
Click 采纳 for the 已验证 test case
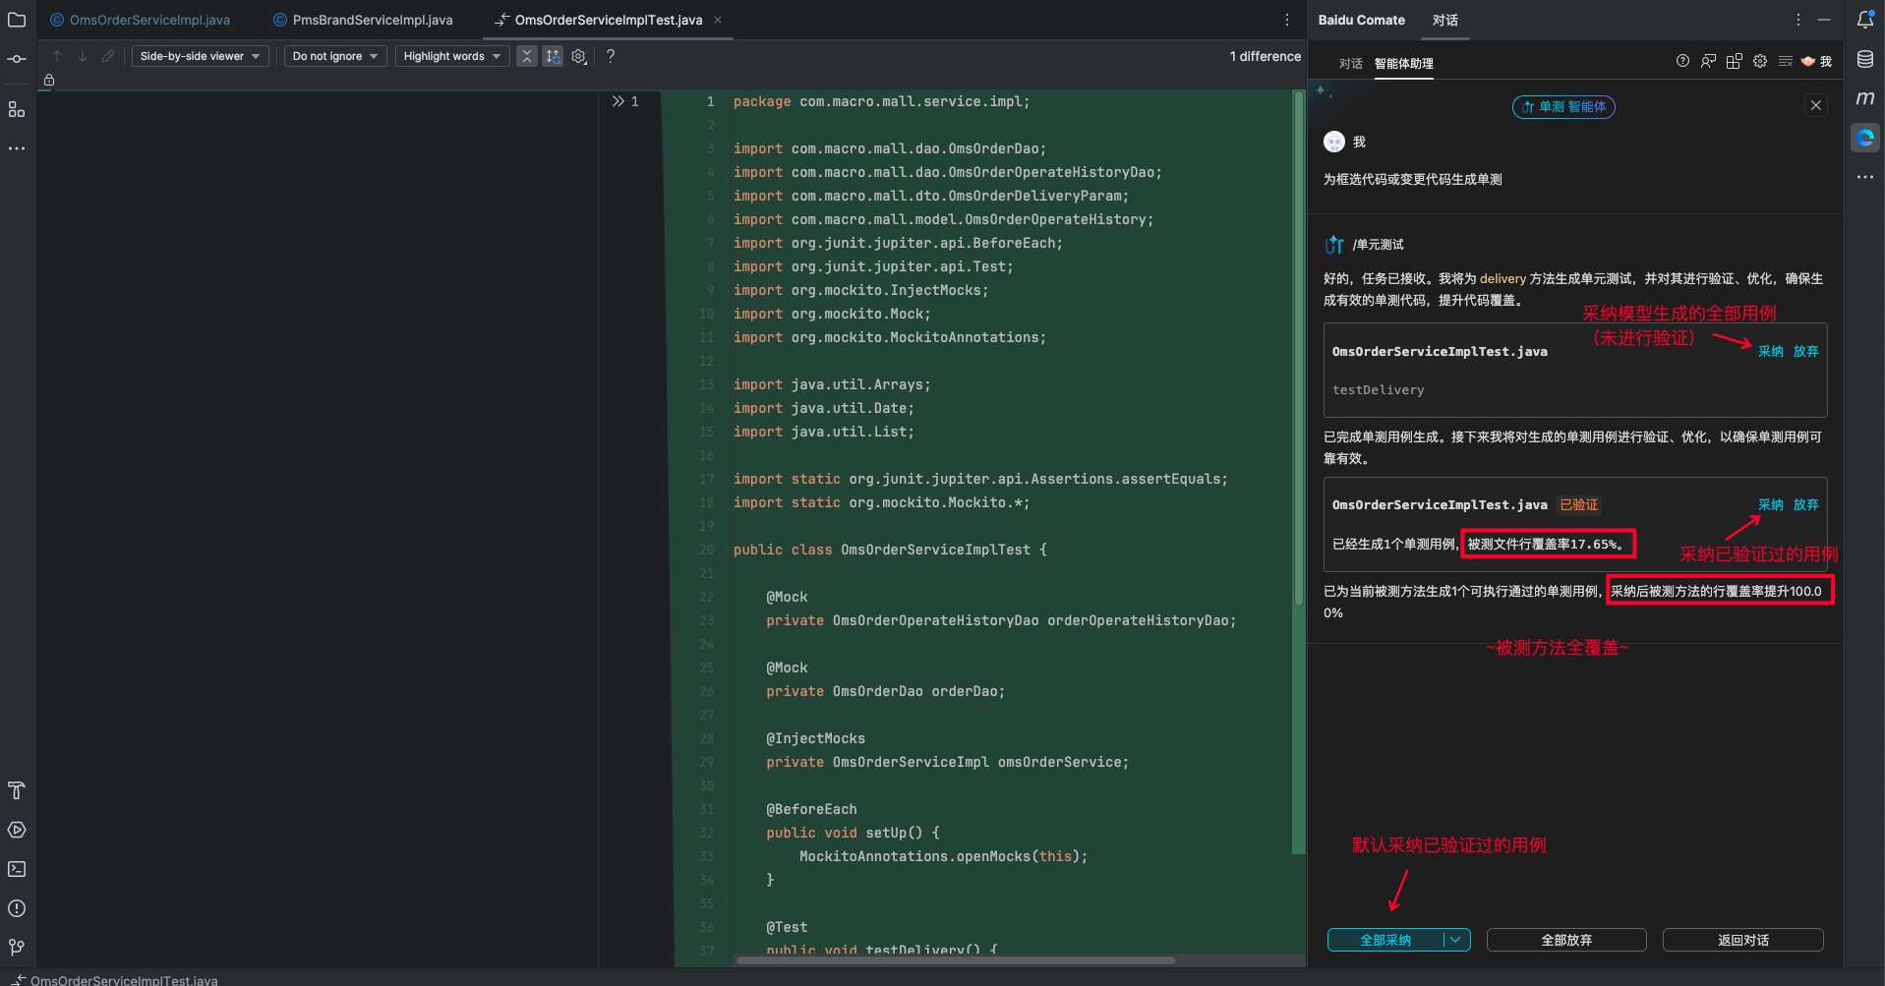(x=1771, y=504)
